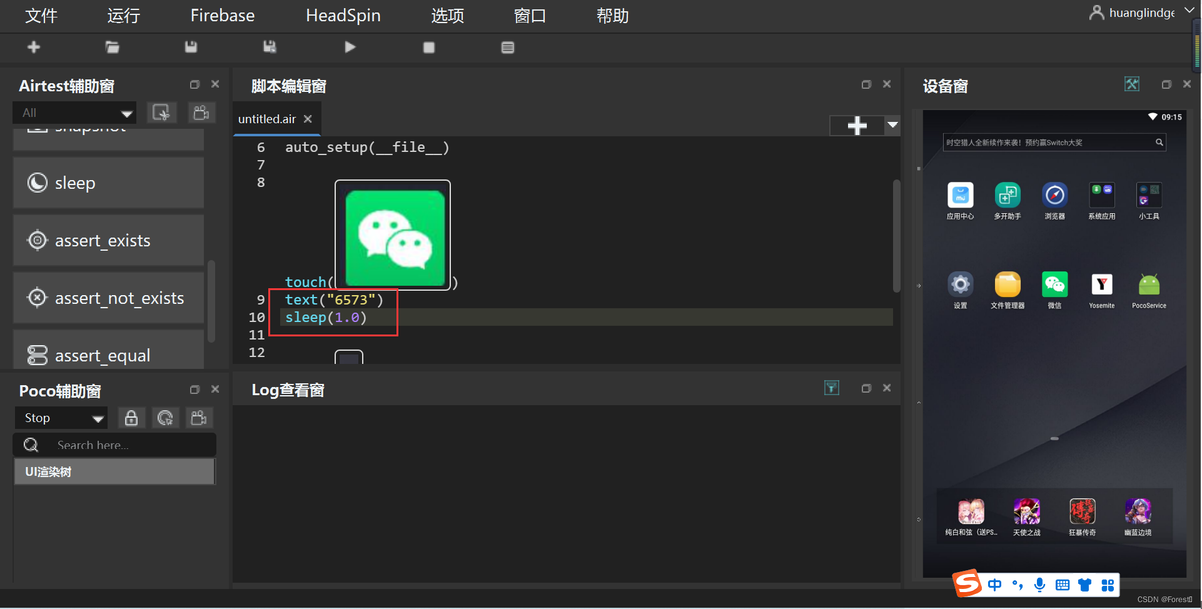Select the UI渲染树 tree item
The height and width of the screenshot is (609, 1202).
(114, 472)
